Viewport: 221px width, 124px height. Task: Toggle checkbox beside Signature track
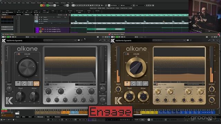tap(39, 19)
